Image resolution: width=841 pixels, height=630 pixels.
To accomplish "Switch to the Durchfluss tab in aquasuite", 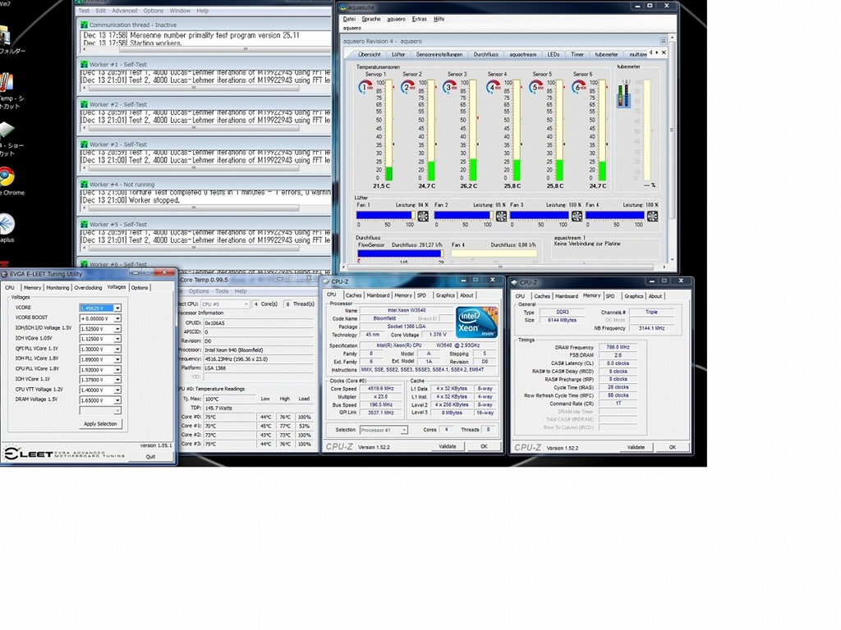I will point(485,54).
